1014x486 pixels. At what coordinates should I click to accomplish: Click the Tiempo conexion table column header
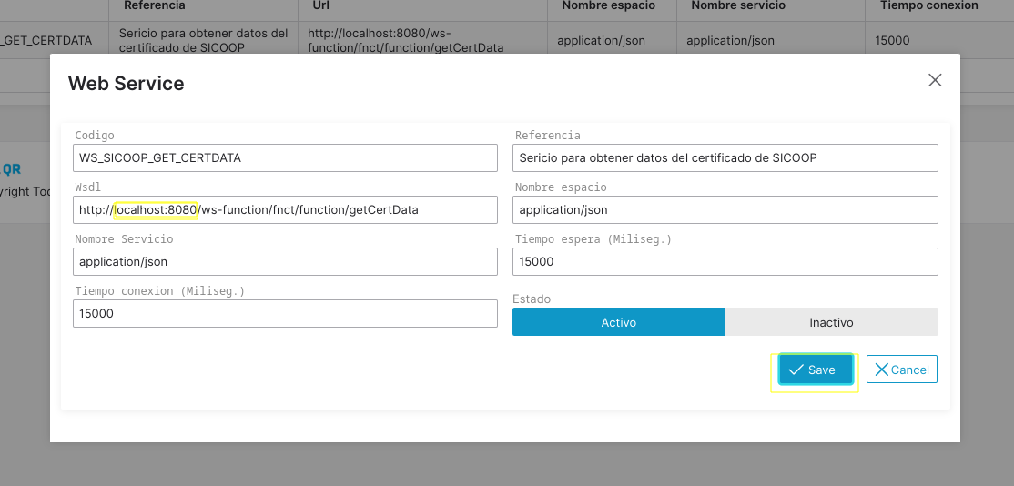[928, 5]
